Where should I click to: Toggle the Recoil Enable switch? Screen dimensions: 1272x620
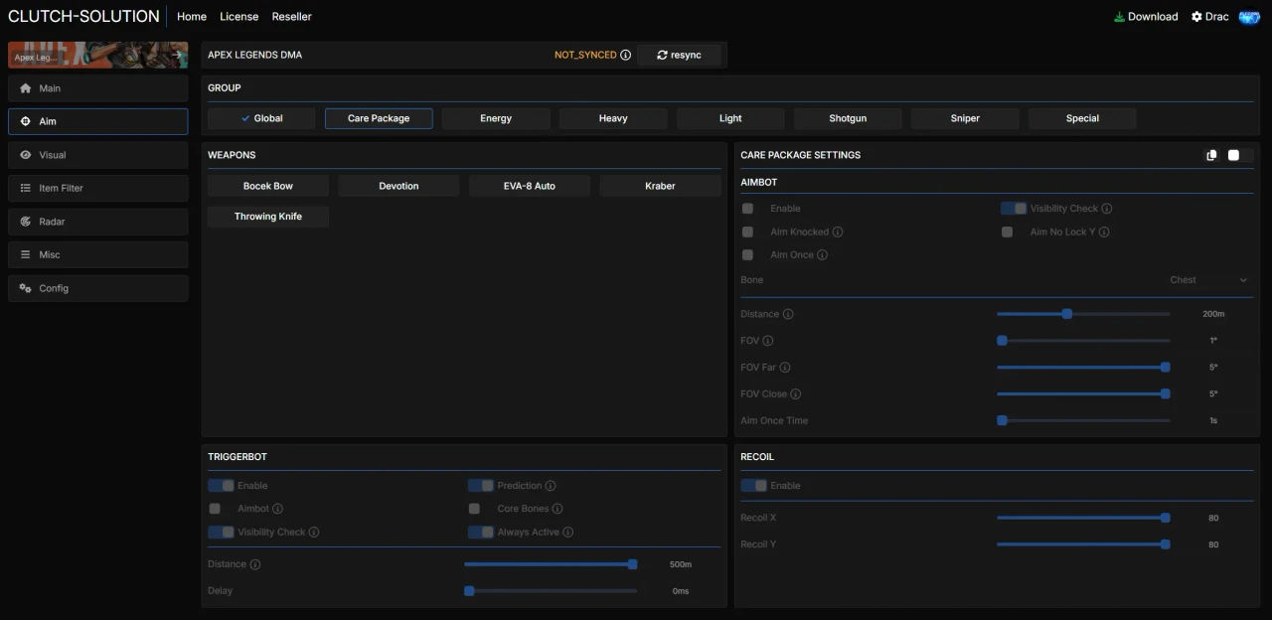[x=754, y=486]
